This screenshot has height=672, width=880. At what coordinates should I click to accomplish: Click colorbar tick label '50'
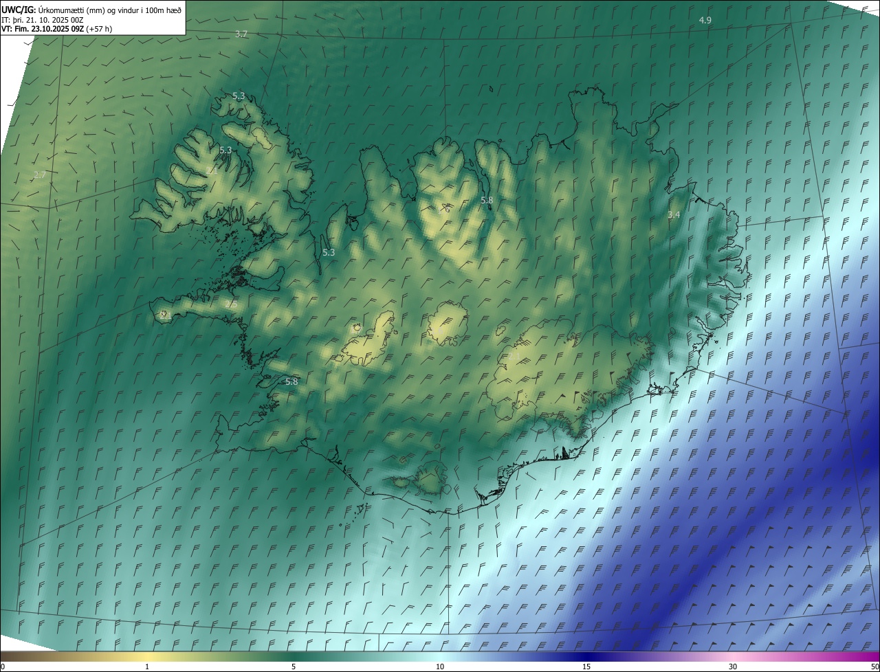click(874, 667)
